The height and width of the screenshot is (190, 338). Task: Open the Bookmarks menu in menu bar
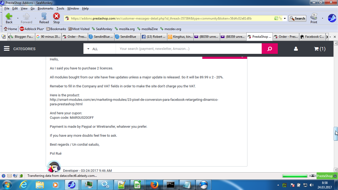45,8
